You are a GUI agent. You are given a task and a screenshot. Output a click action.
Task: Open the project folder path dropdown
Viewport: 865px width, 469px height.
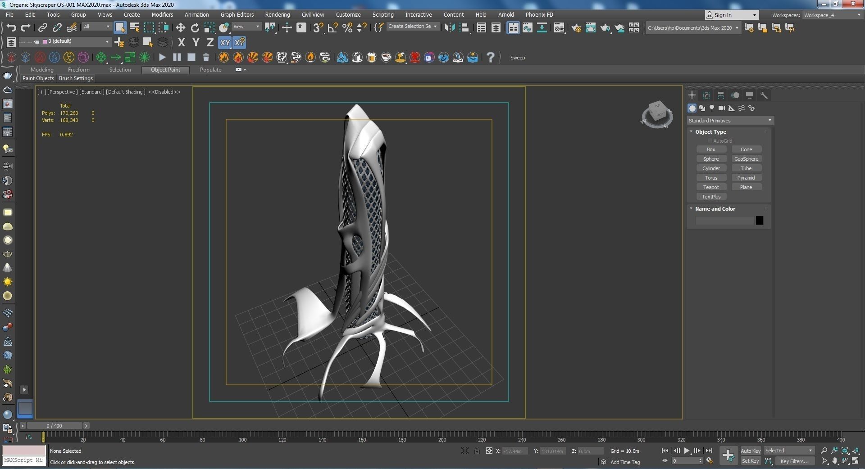693,28
